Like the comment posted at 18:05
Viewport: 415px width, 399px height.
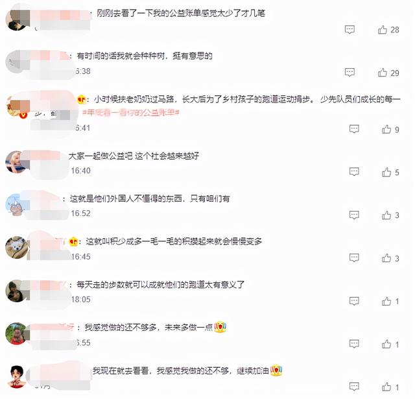point(386,301)
